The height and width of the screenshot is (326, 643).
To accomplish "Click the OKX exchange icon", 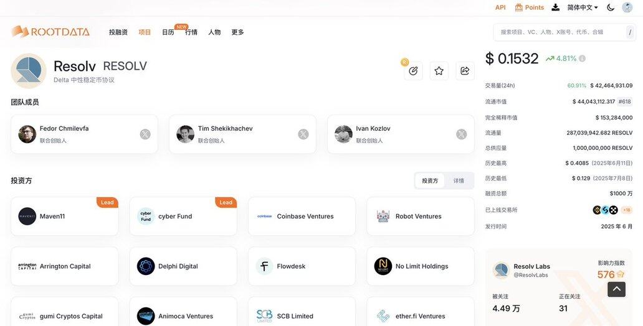I will (614, 210).
